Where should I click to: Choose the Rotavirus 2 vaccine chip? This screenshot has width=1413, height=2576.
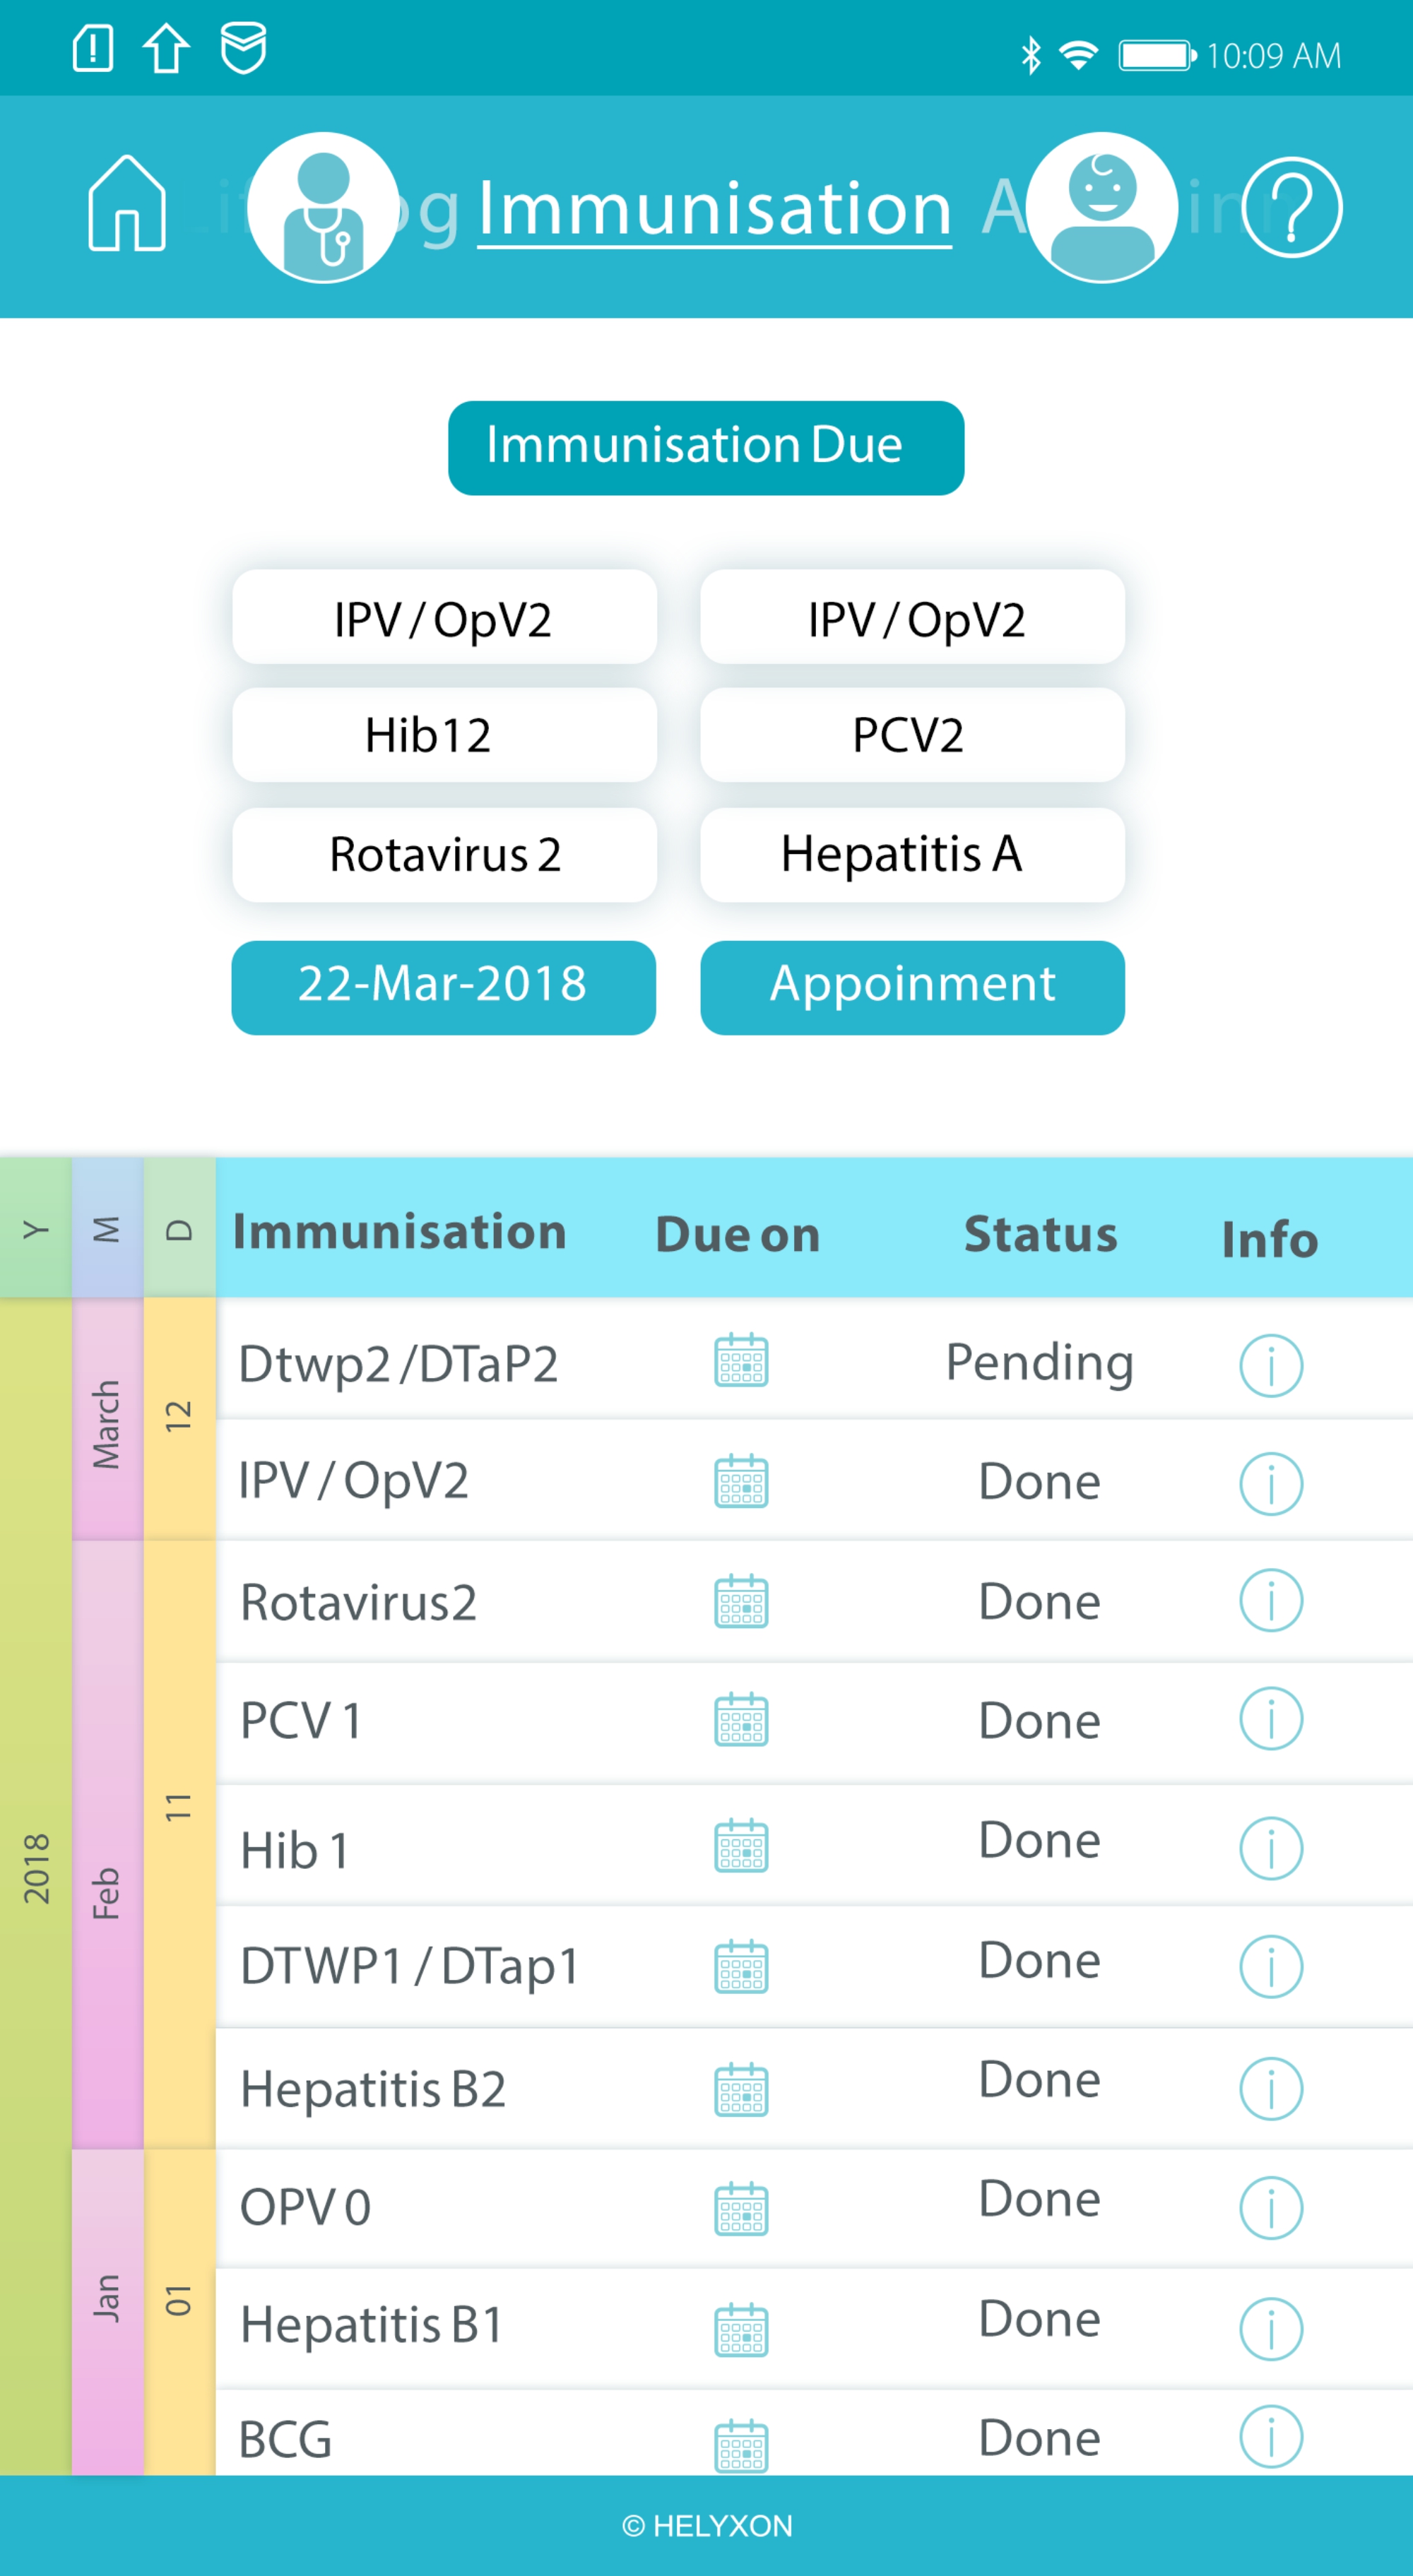click(444, 855)
